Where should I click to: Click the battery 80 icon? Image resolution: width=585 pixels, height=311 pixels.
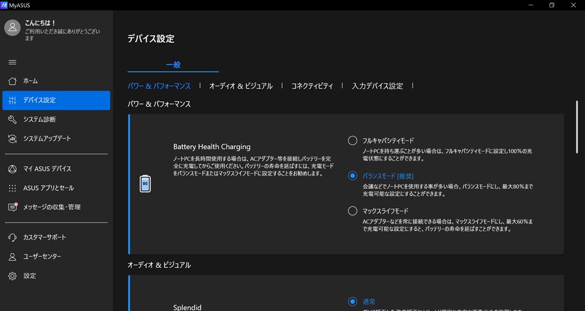[145, 184]
